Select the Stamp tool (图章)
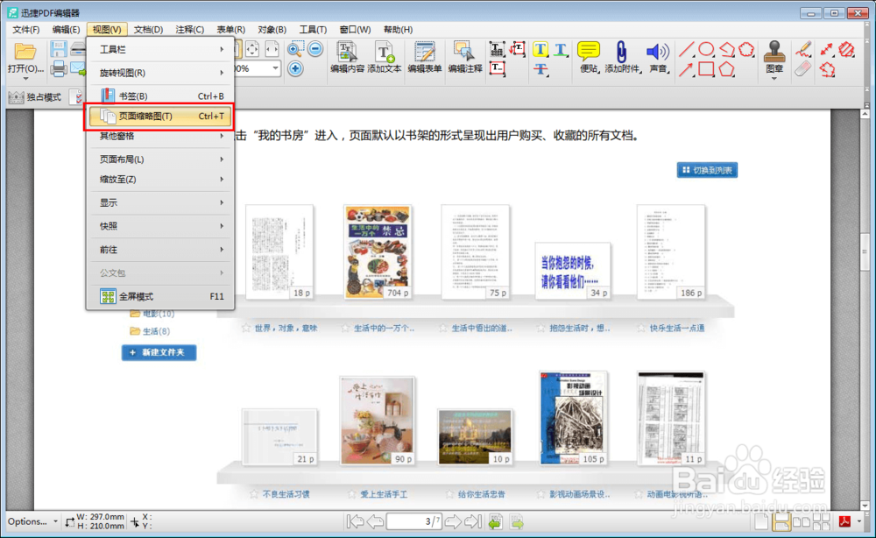 pyautogui.click(x=774, y=59)
